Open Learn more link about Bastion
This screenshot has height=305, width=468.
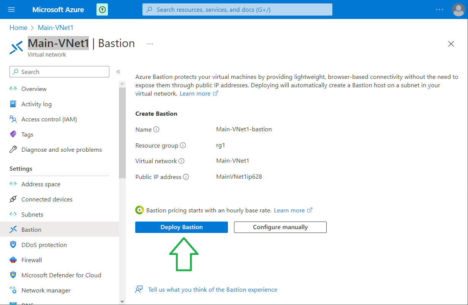tap(199, 93)
